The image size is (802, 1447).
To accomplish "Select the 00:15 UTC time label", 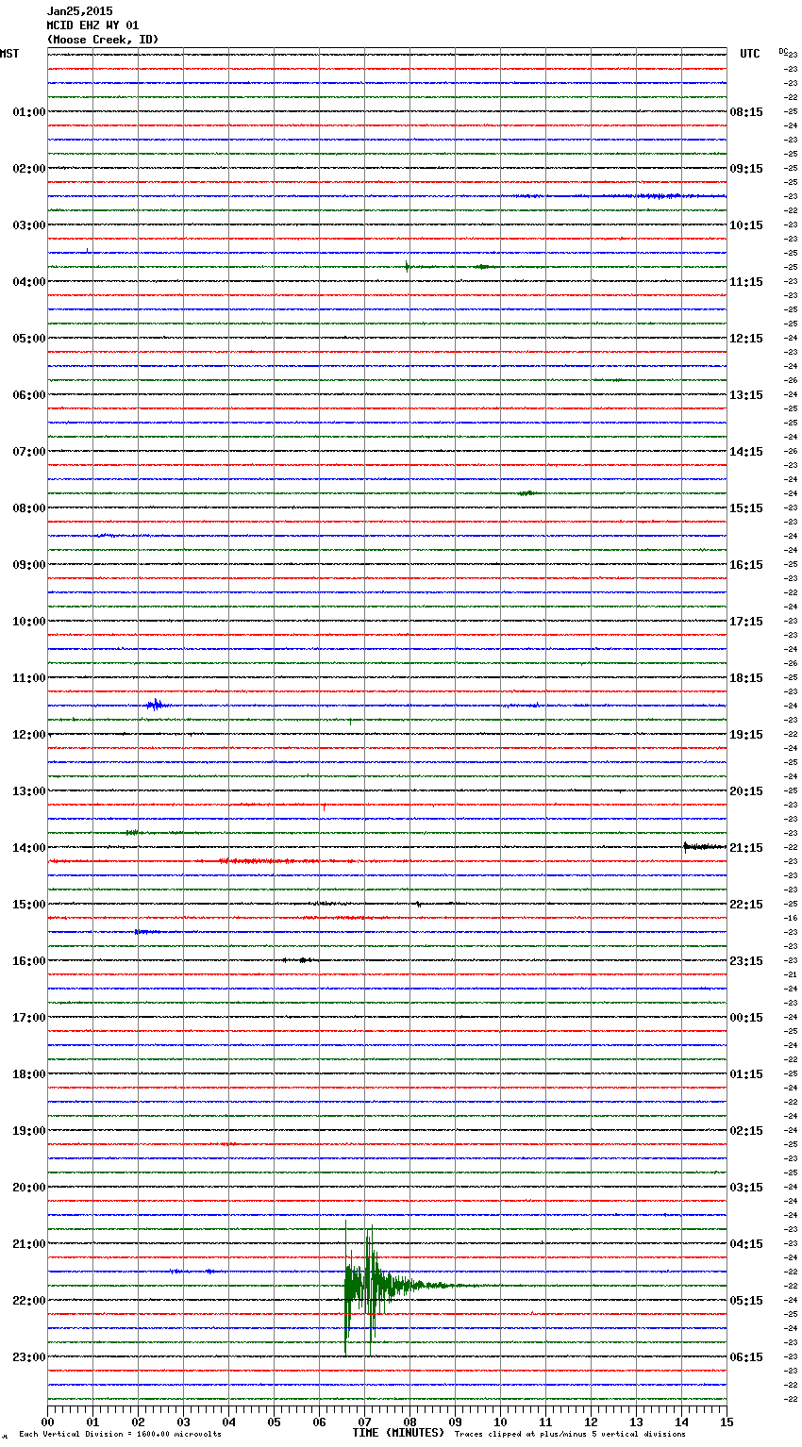I will [x=746, y=1018].
